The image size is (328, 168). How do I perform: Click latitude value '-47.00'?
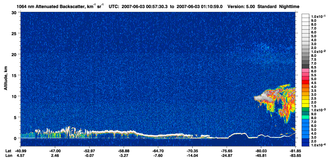point(55,151)
